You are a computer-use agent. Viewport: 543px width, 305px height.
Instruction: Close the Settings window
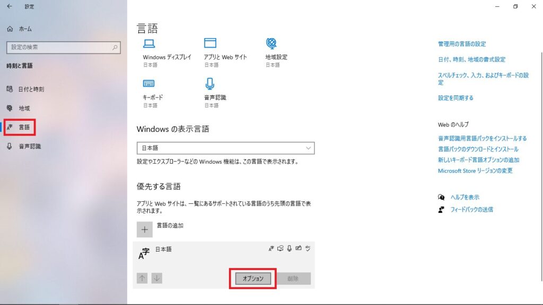[533, 6]
